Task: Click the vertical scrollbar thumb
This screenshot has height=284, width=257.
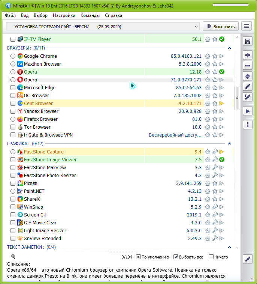Action: [237, 98]
